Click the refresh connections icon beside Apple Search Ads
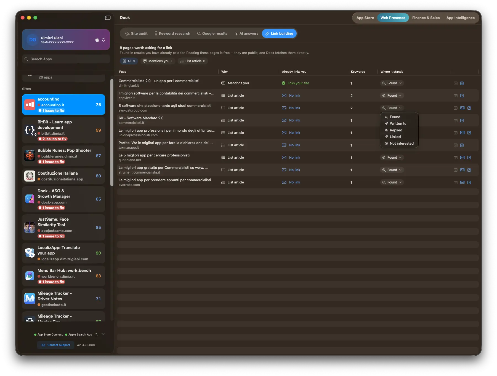The width and height of the screenshot is (497, 376). (x=96, y=335)
